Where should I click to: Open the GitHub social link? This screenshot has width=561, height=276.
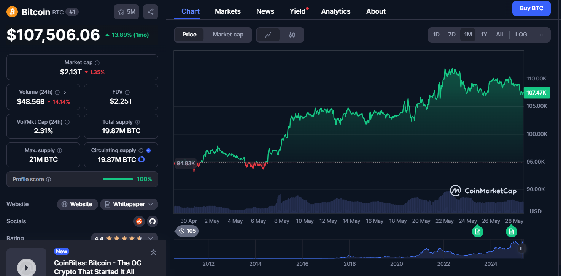pyautogui.click(x=153, y=221)
